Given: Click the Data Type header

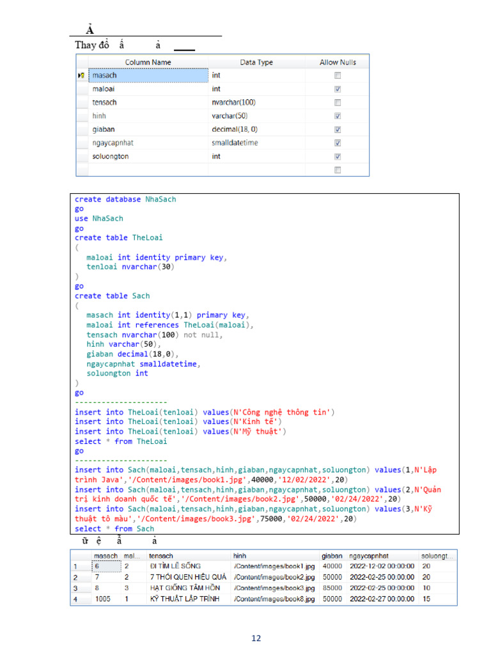Looking at the screenshot, I should pos(256,62).
